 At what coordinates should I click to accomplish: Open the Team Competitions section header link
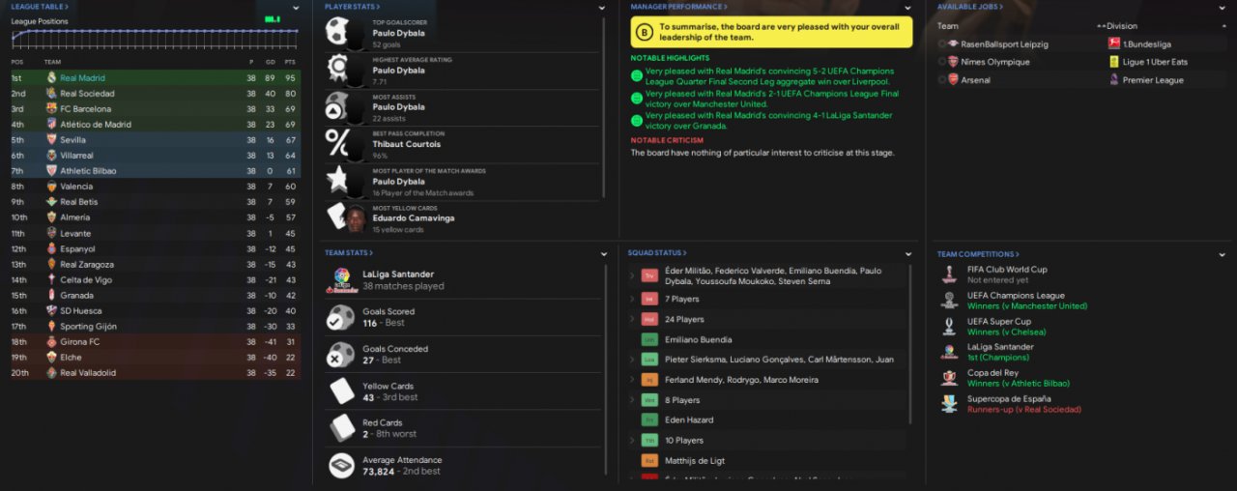[978, 254]
